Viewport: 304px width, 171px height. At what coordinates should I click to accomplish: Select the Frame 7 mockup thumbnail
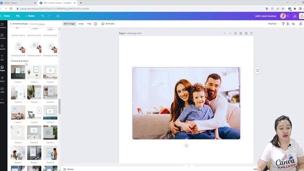(x=18, y=113)
